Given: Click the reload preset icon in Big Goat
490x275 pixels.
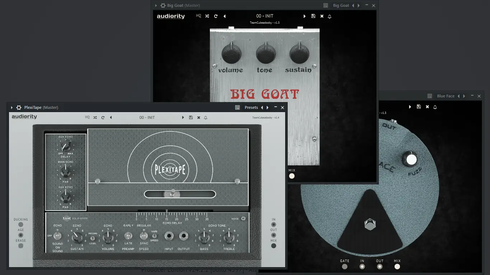Looking at the screenshot, I should tap(216, 16).
